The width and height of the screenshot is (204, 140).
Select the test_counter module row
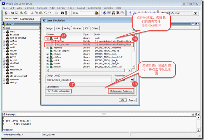point(89,44)
